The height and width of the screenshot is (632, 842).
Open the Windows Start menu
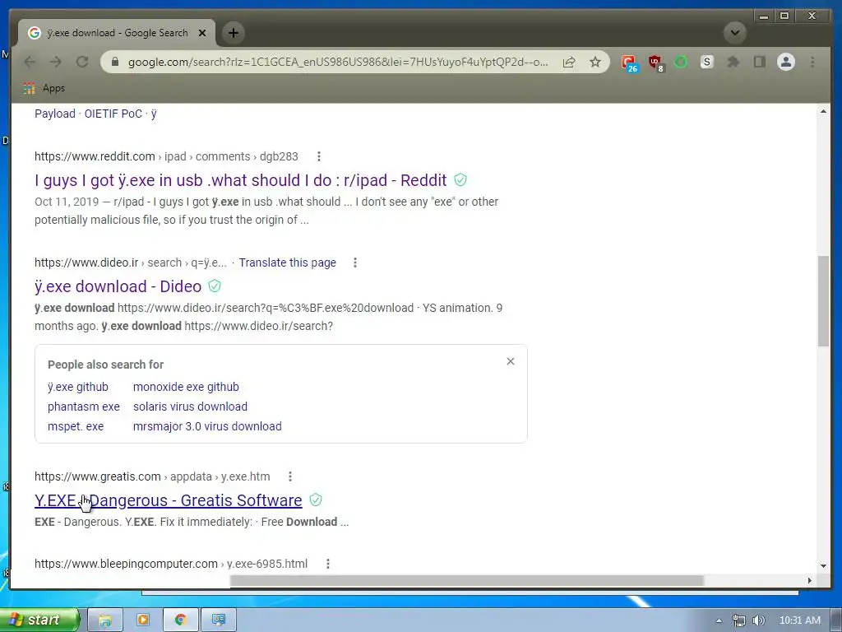pyautogui.click(x=39, y=620)
